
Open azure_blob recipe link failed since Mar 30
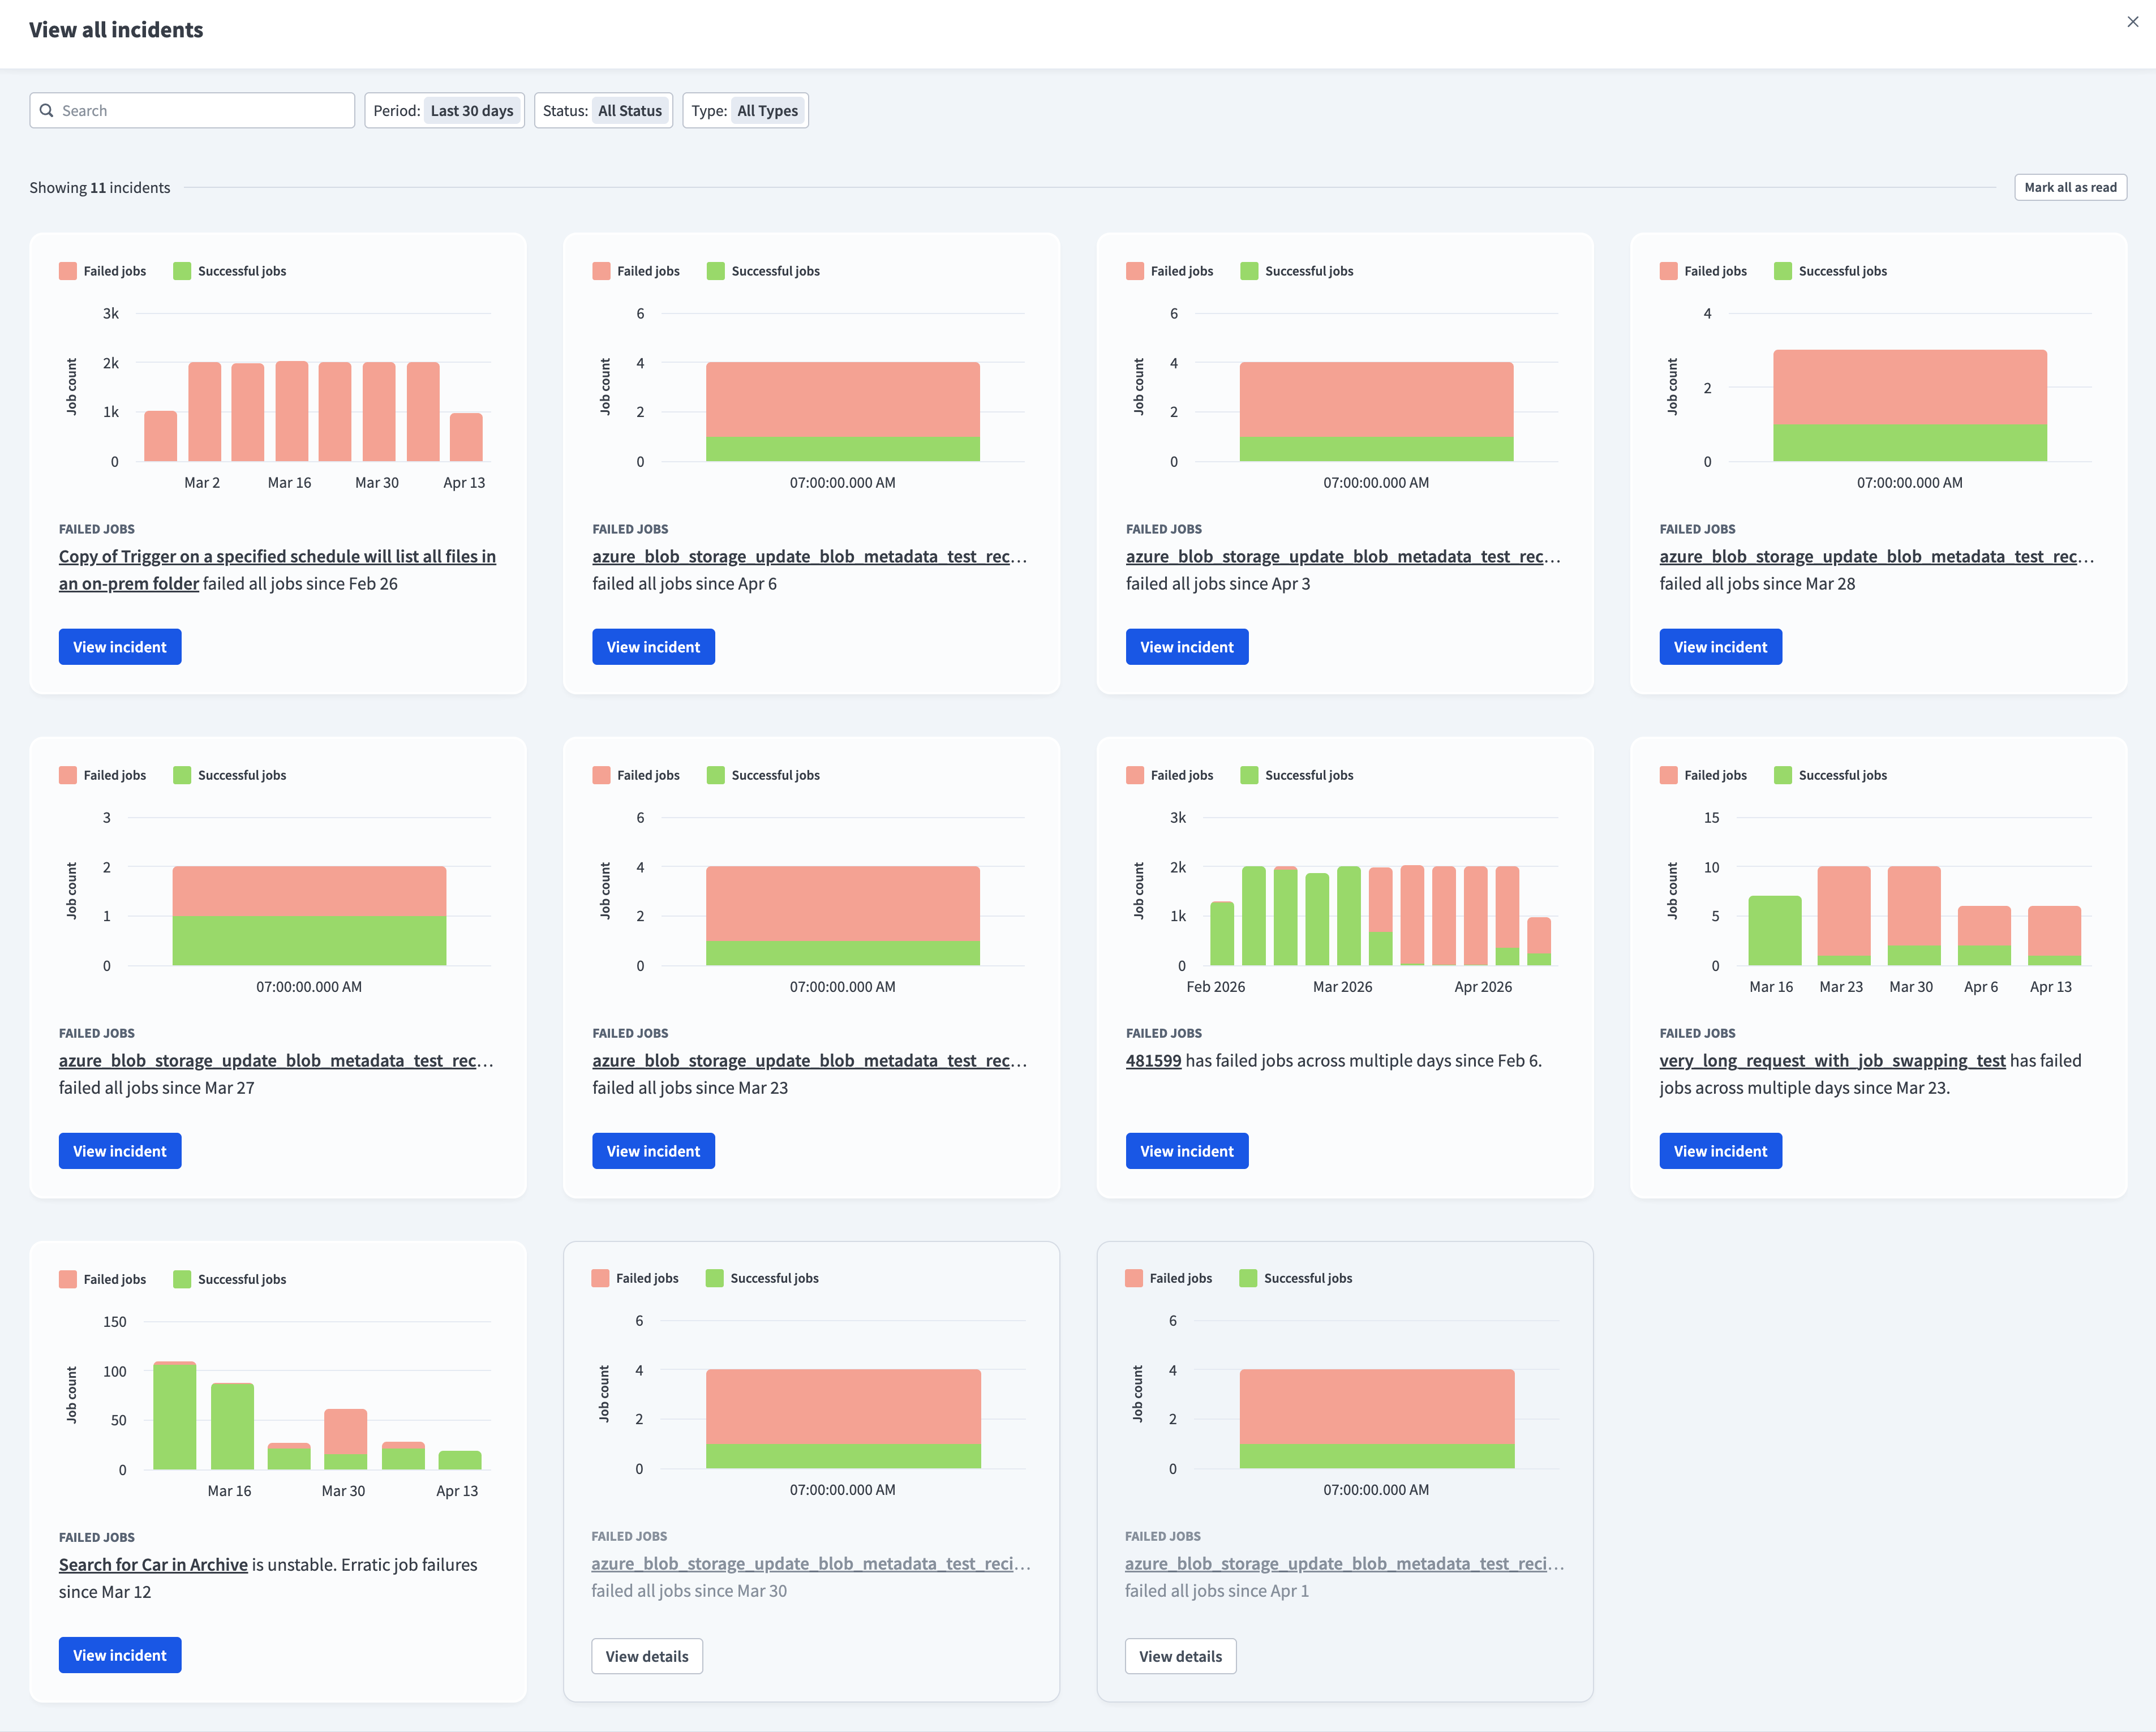811,1563
